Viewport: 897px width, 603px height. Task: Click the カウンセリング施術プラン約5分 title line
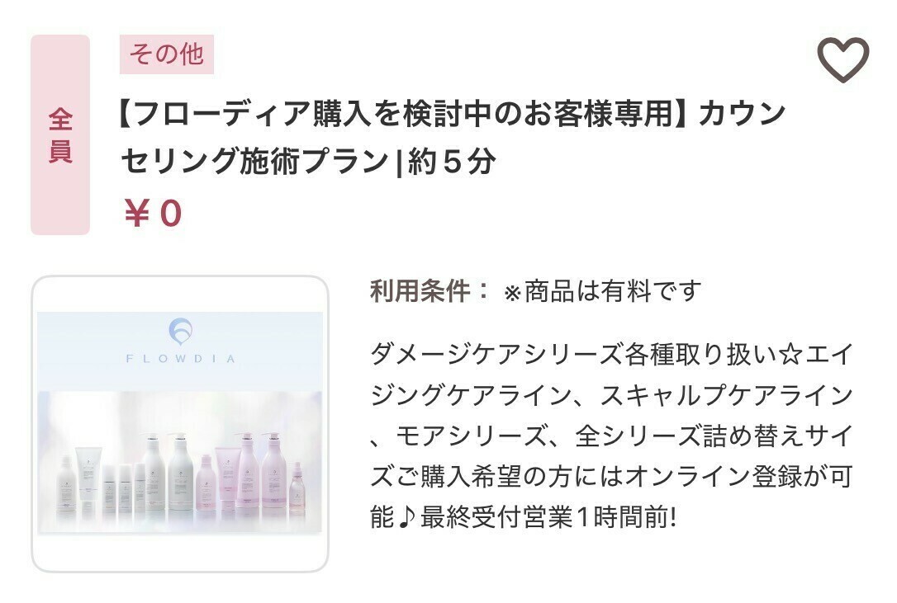click(308, 160)
